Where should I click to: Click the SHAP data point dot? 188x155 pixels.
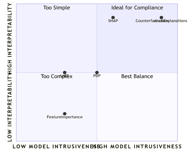click(113, 18)
